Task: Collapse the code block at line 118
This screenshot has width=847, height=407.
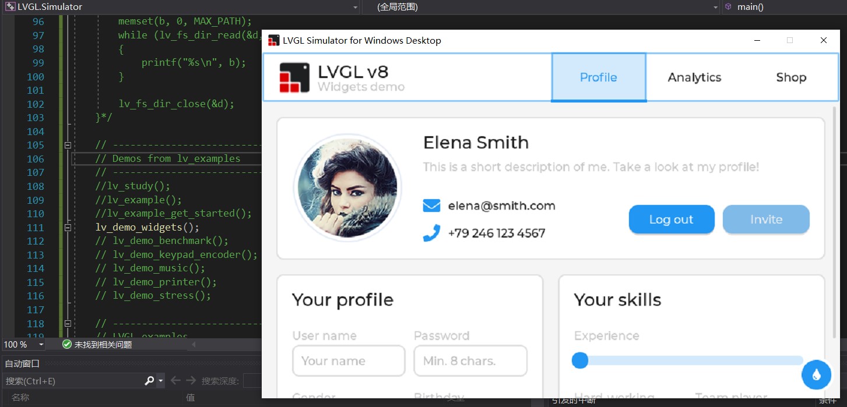Action: point(68,323)
